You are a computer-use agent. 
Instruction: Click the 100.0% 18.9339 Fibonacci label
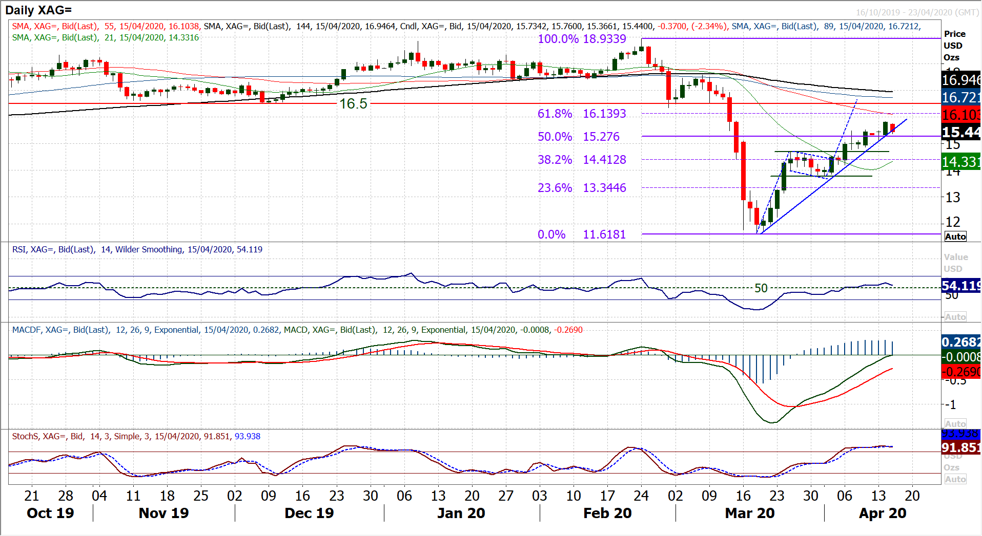582,39
